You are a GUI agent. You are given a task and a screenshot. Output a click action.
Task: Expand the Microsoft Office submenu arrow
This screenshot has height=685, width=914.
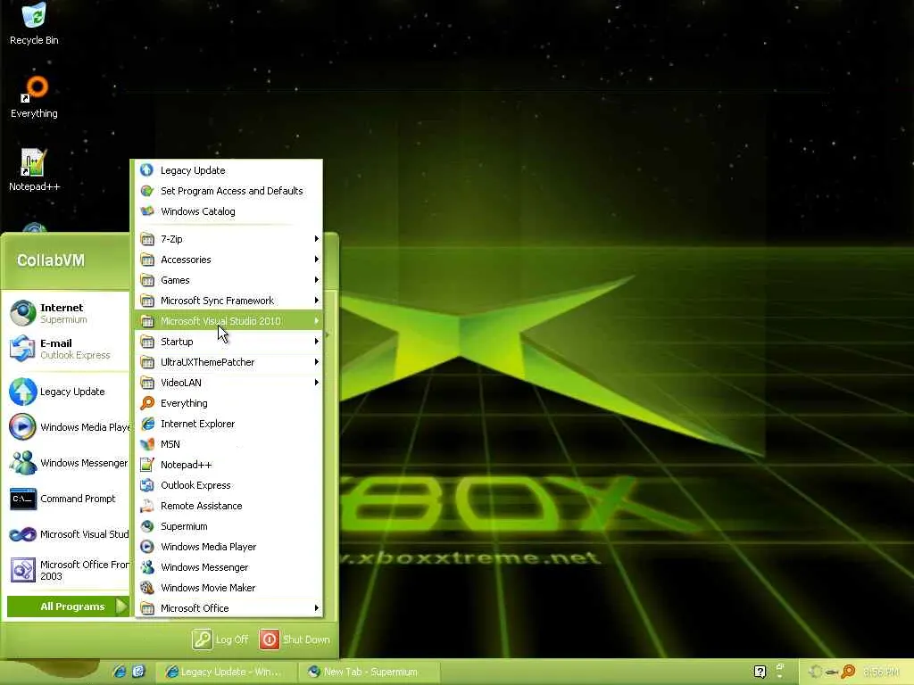point(317,608)
